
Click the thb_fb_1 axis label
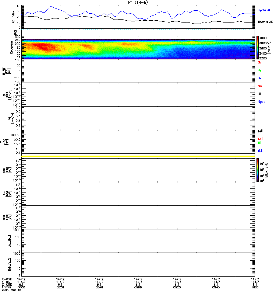tap(10, 241)
